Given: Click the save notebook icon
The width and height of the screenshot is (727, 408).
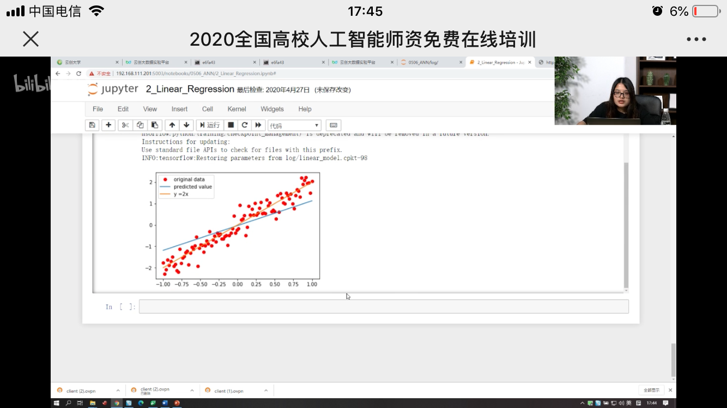Looking at the screenshot, I should pyautogui.click(x=92, y=125).
